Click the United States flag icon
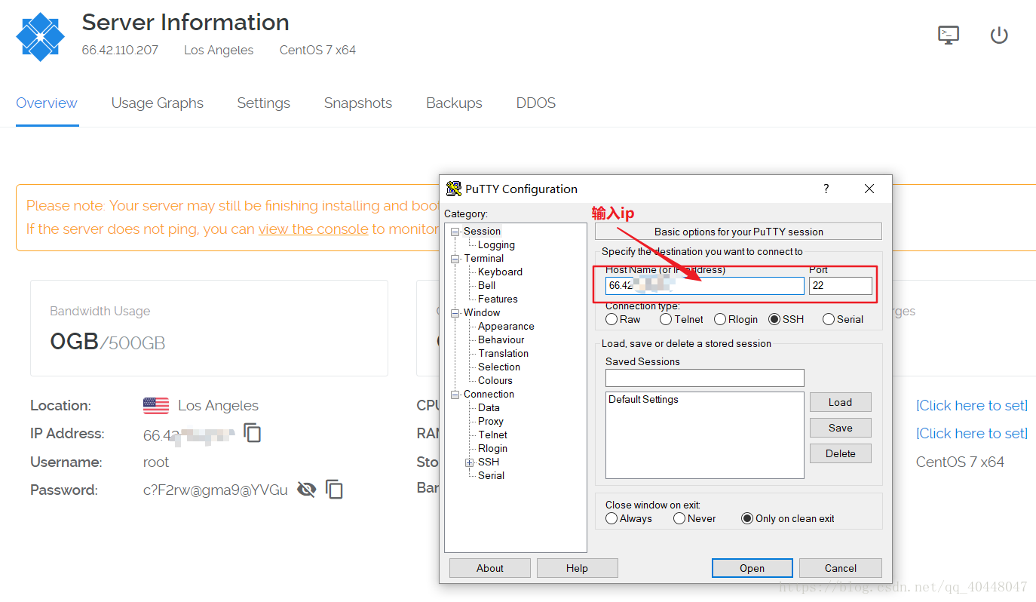This screenshot has width=1036, height=602. pos(156,406)
